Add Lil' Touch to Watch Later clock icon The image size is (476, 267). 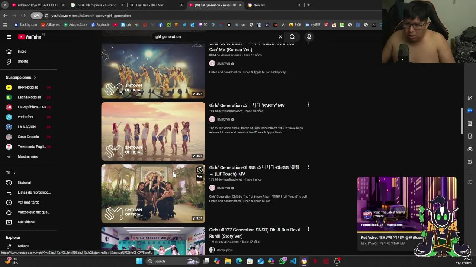click(x=200, y=170)
